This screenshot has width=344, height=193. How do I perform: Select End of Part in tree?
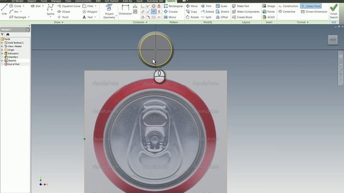tap(12, 64)
